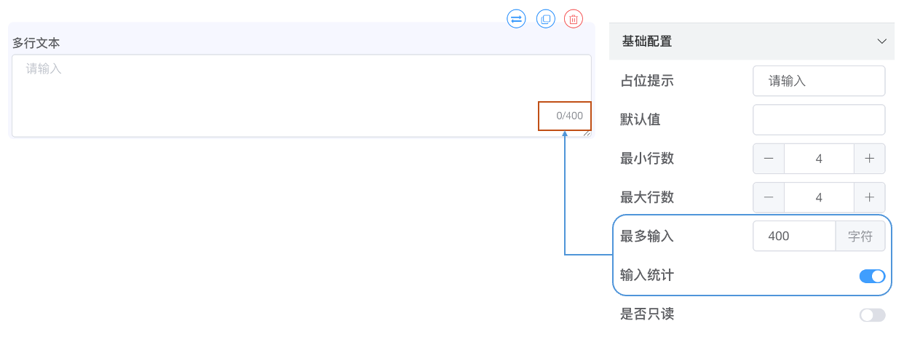Enable the 是否只读 switch
The image size is (904, 345).
pyautogui.click(x=872, y=315)
